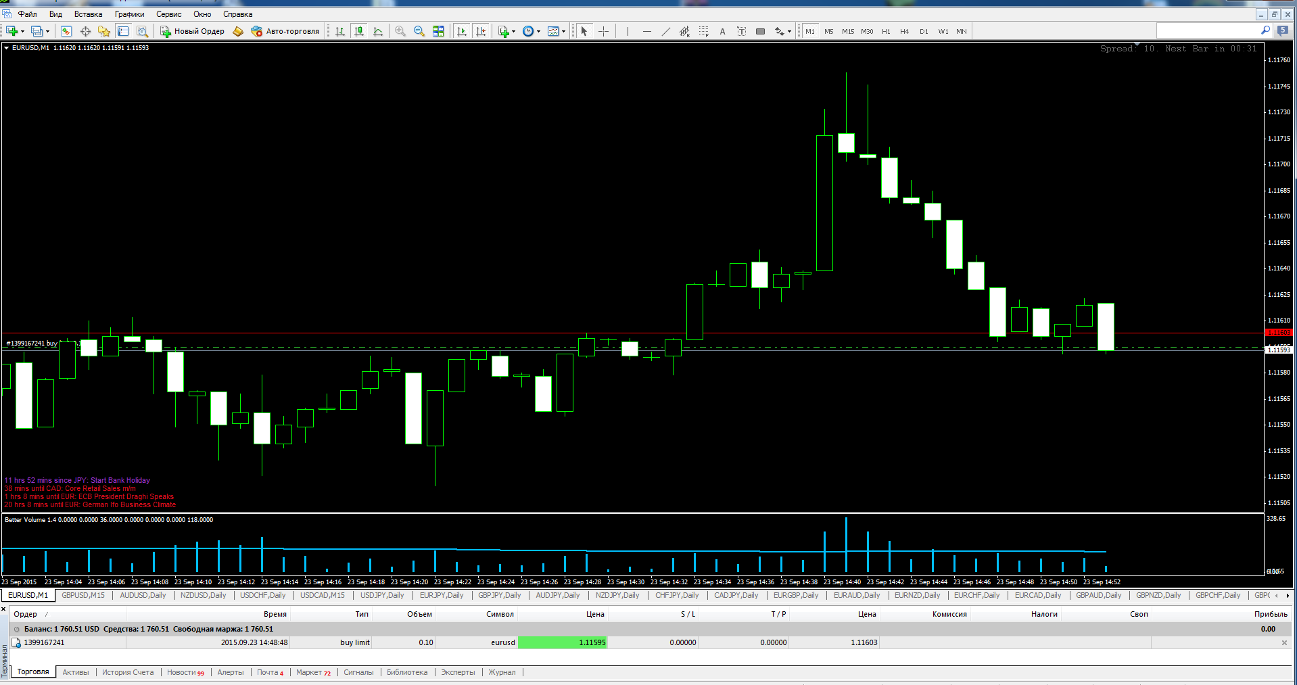Viewport: 1297px width, 685px height.
Task: Click the Новый Ордер button
Action: pyautogui.click(x=192, y=31)
